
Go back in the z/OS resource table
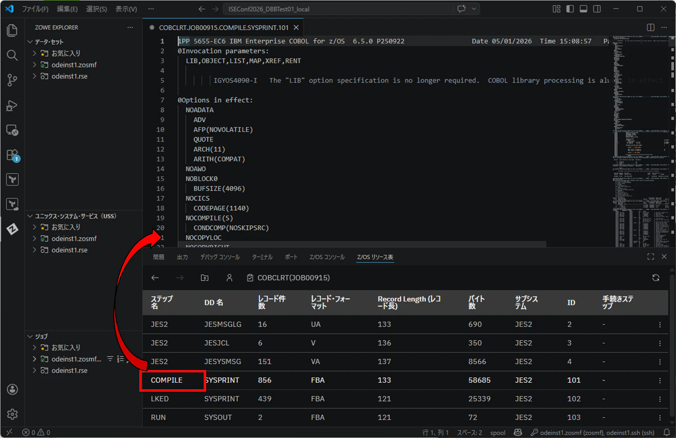pyautogui.click(x=155, y=278)
